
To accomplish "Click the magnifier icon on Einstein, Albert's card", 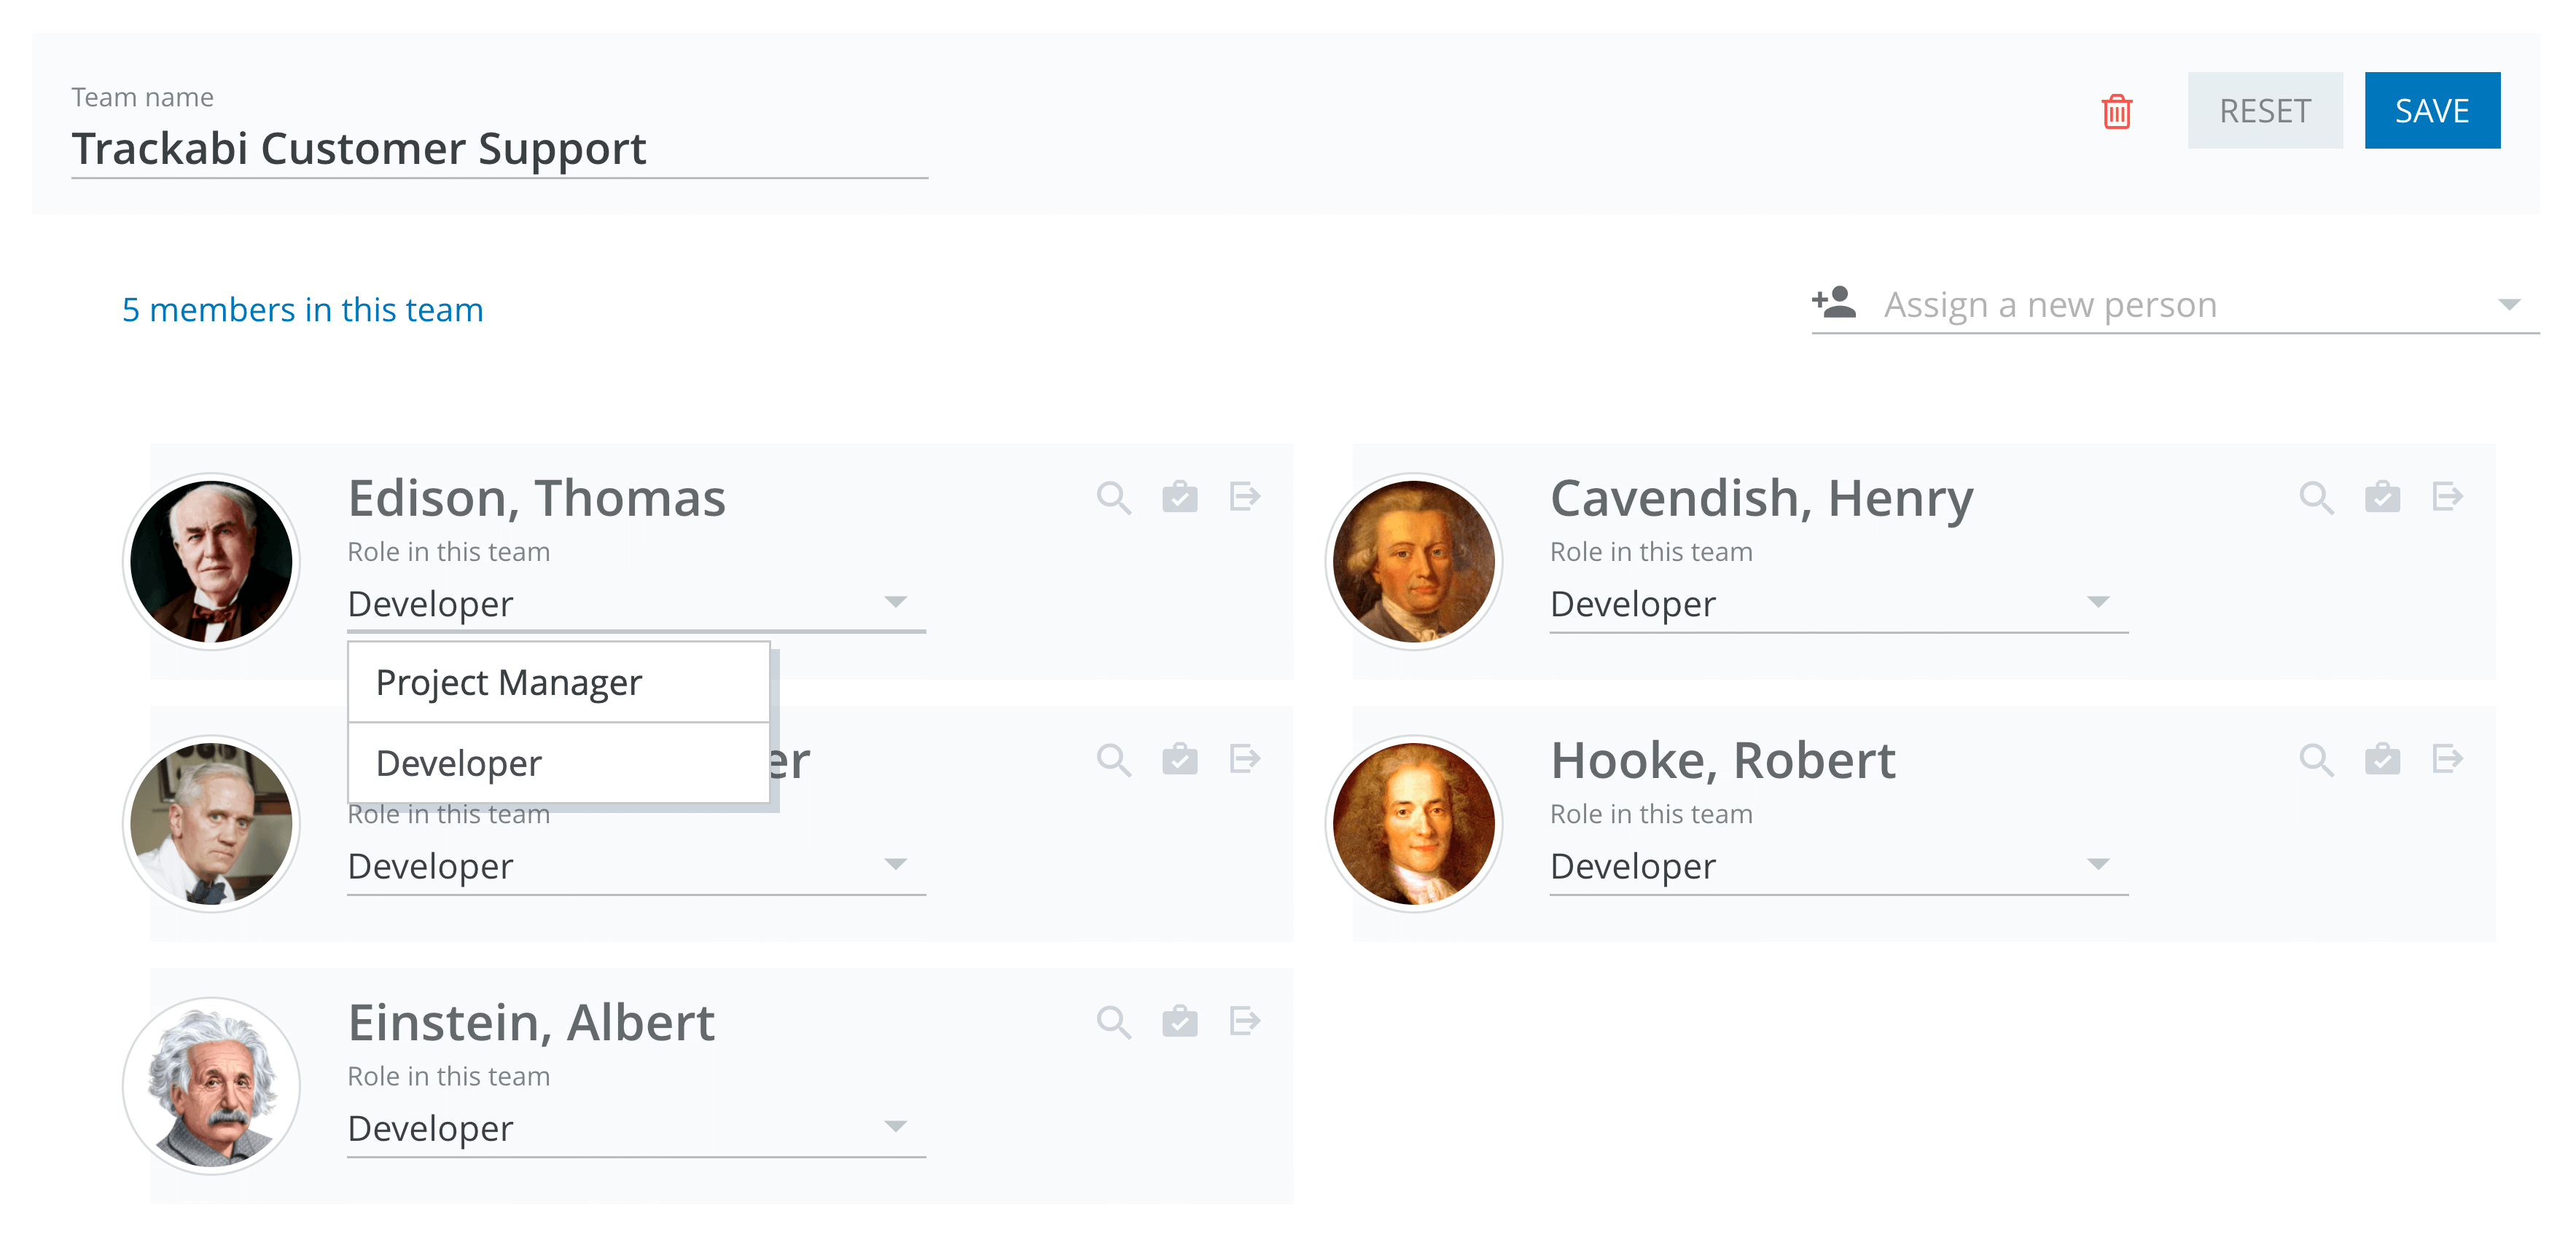I will coord(1112,1020).
